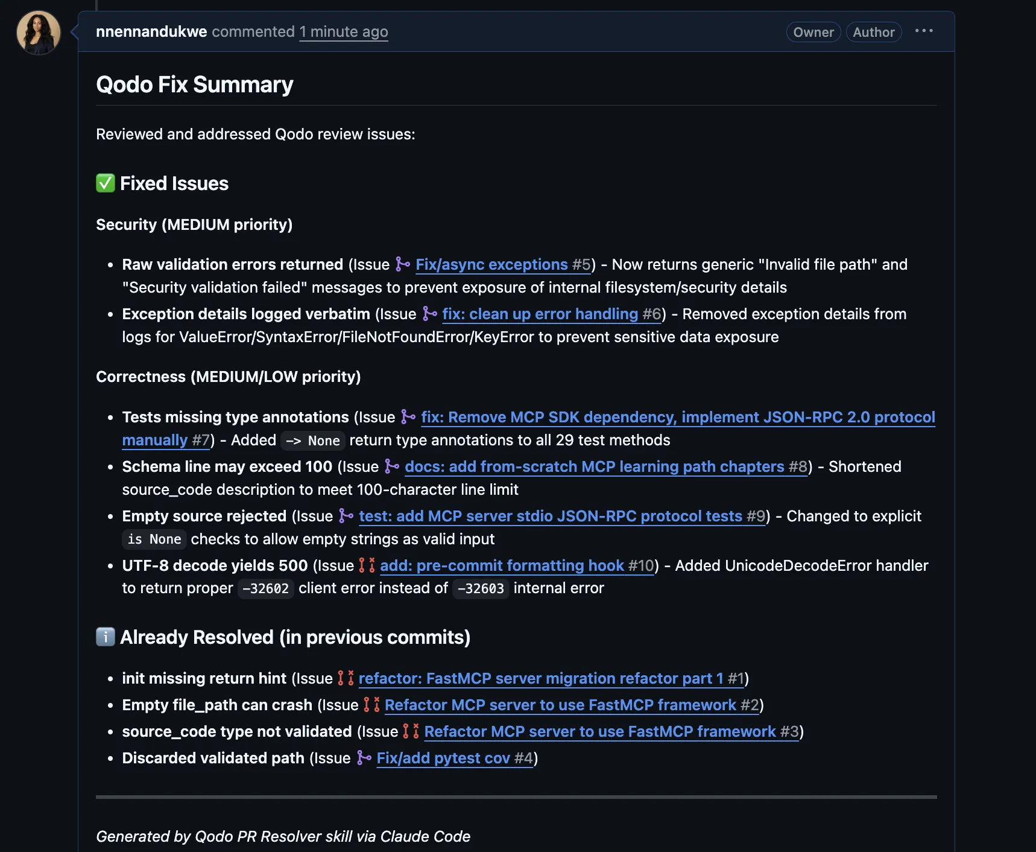Click merged icon beside 'Remove MCP SDK dependency'
This screenshot has height=852, width=1036.
[x=408, y=417]
